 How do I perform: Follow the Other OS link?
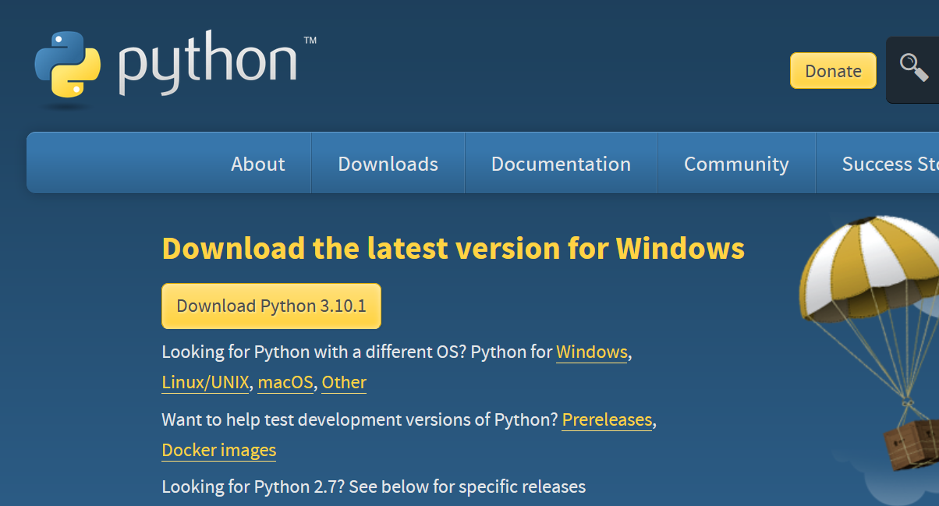pyautogui.click(x=344, y=383)
